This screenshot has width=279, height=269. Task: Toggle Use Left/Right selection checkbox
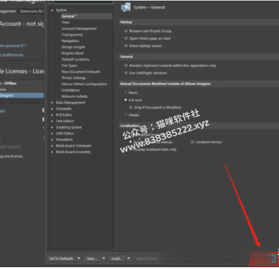pos(126,73)
